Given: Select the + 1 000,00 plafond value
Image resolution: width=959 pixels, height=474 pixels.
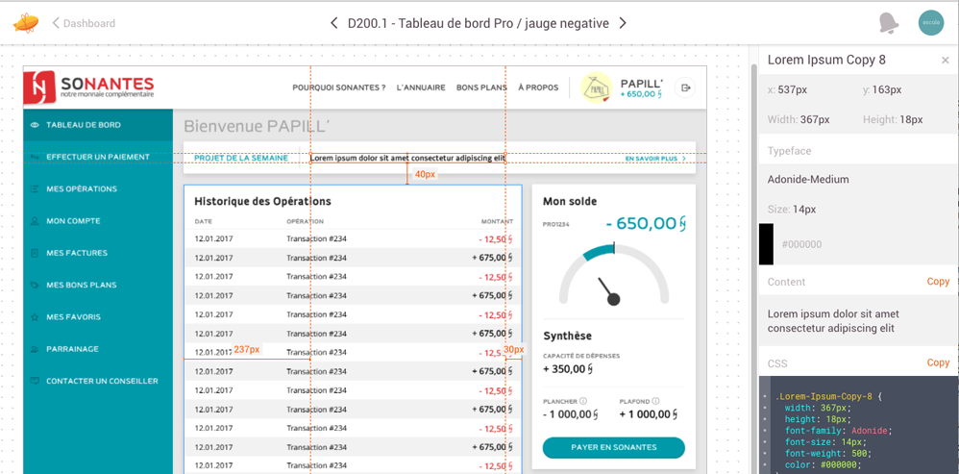Looking at the screenshot, I should pos(649,414).
